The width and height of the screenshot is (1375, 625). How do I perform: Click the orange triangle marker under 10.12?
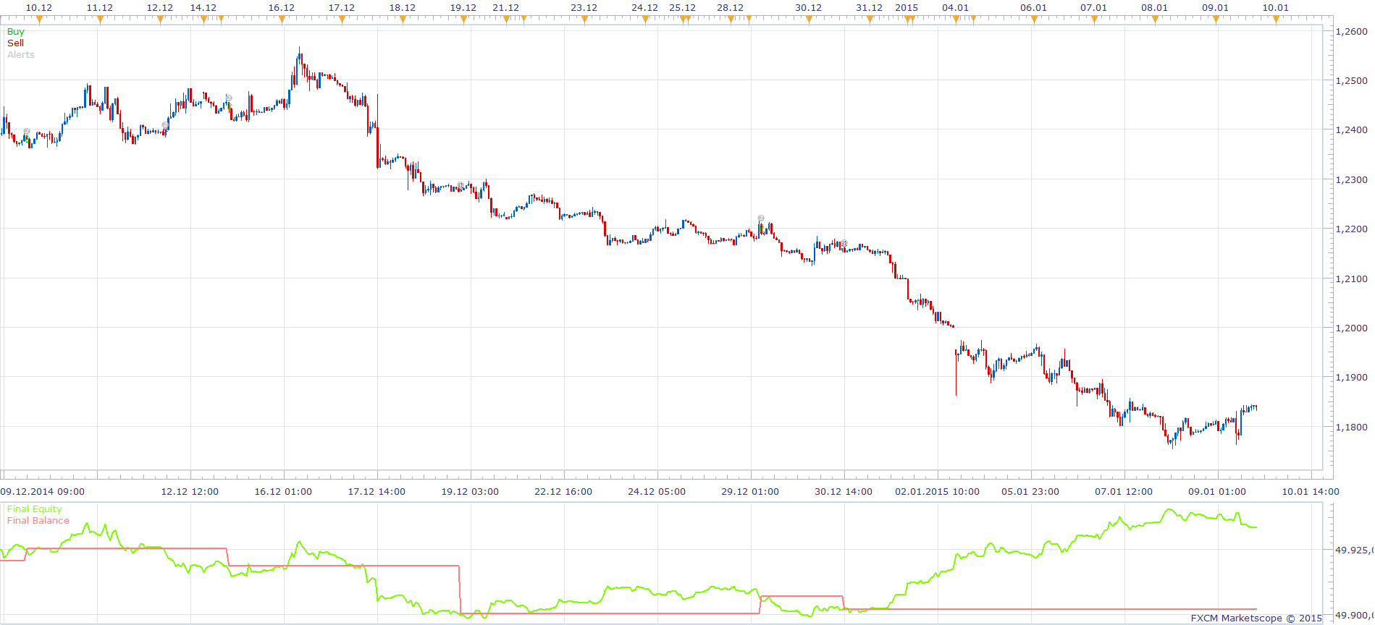(39, 20)
